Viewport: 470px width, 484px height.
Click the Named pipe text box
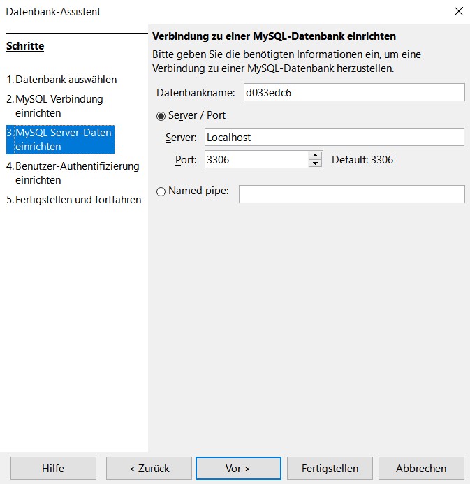coord(351,194)
